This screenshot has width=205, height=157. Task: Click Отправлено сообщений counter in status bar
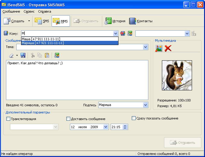point(164,154)
